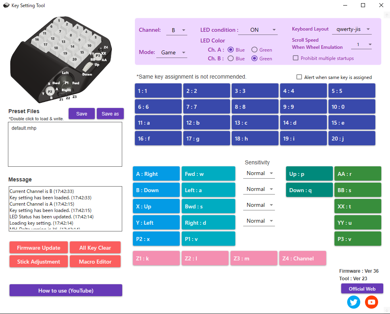The height and width of the screenshot is (314, 390).
Task: Open the Macro Editor
Action: coord(95,261)
